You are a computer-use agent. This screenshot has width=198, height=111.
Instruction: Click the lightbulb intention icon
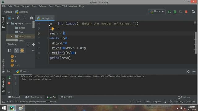53,29
